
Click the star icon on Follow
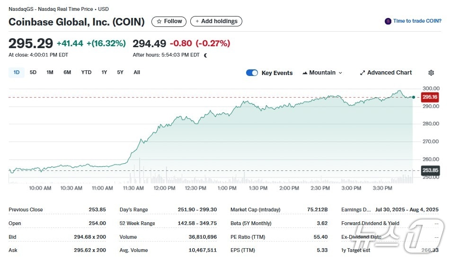pyautogui.click(x=159, y=21)
